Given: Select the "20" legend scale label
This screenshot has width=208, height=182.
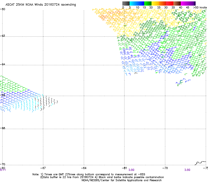Looking at the screenshot, I should coord(151,8).
